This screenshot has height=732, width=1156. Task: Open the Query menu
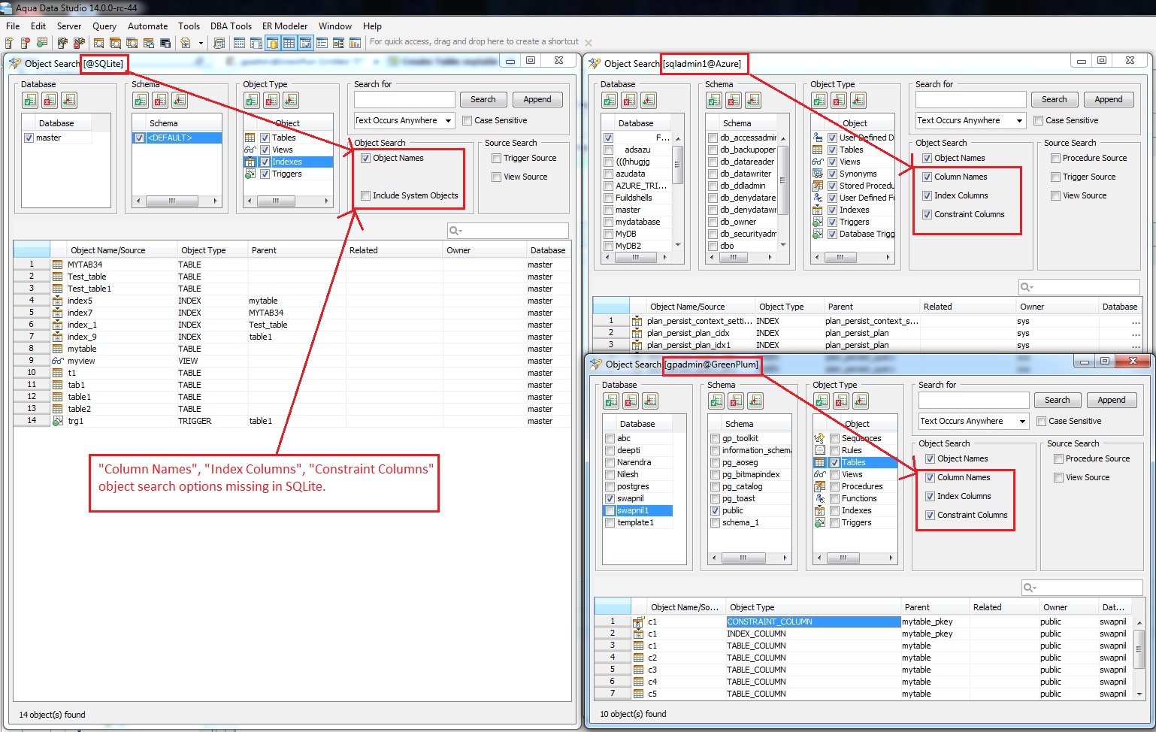tap(104, 26)
